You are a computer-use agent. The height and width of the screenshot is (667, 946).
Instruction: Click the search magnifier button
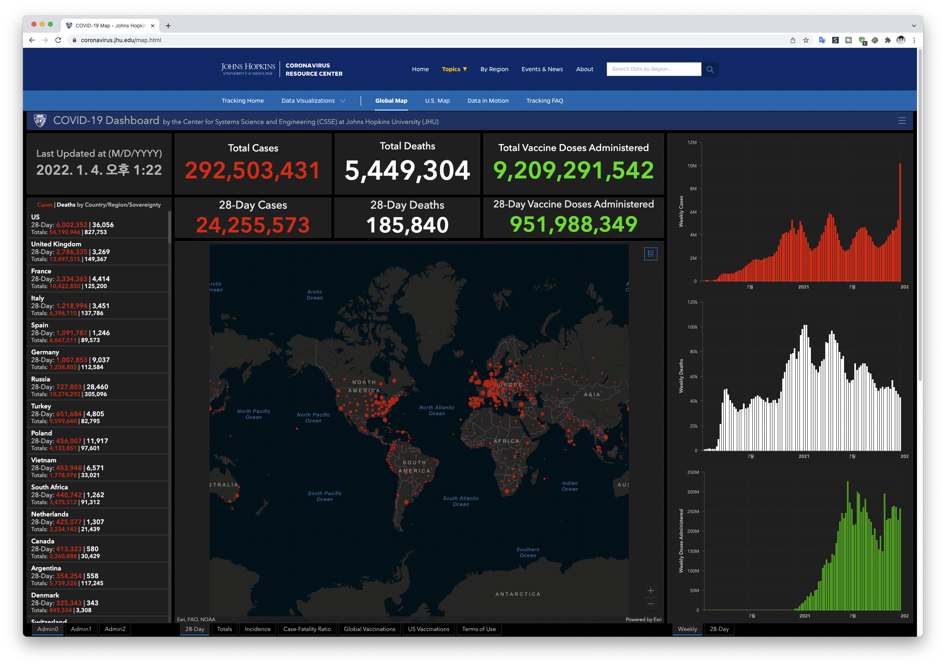pos(709,69)
